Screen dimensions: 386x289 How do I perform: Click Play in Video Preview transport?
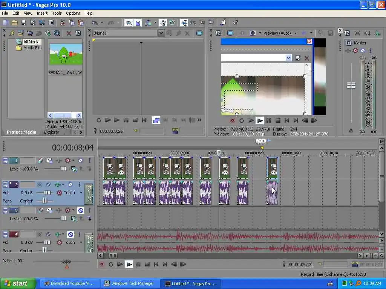point(260,120)
